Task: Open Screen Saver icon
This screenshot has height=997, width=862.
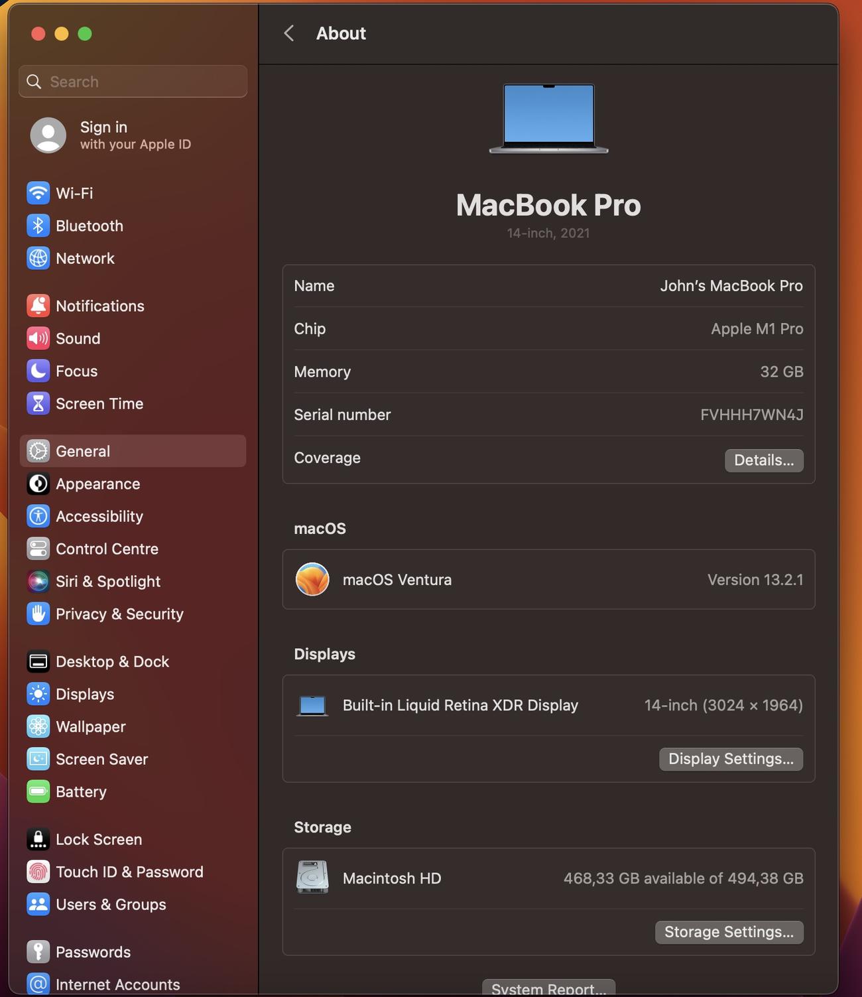Action: point(38,759)
